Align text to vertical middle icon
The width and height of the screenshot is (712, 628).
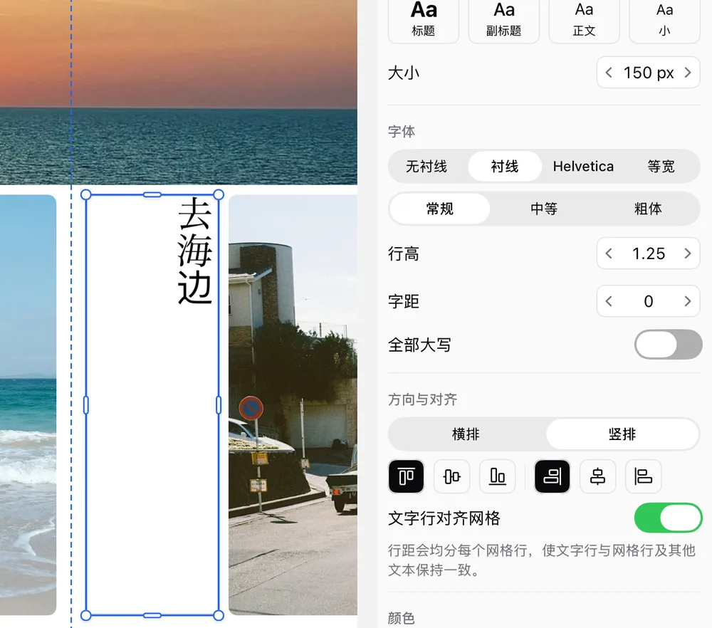click(x=452, y=476)
